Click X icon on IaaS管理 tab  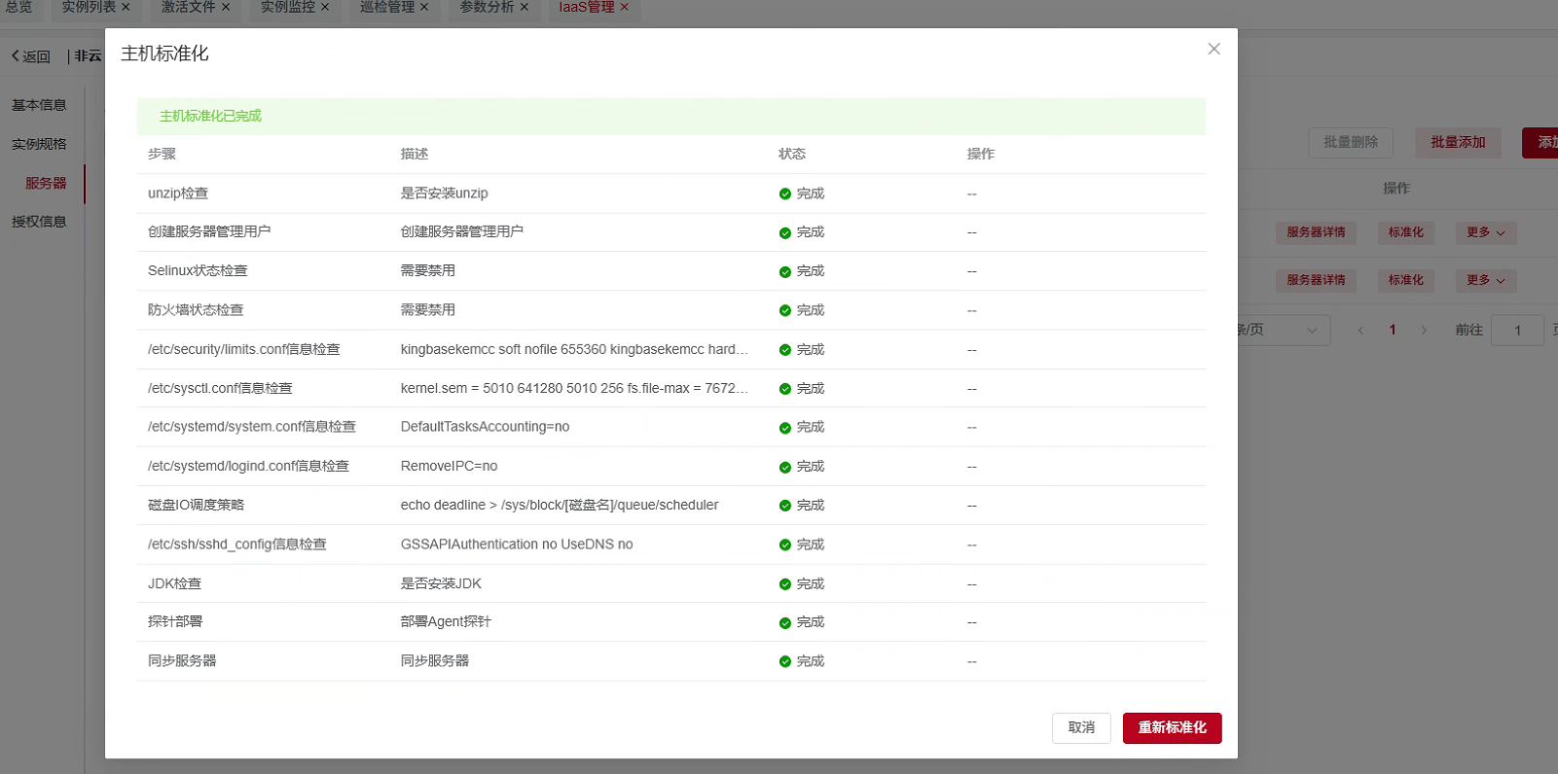(x=625, y=7)
